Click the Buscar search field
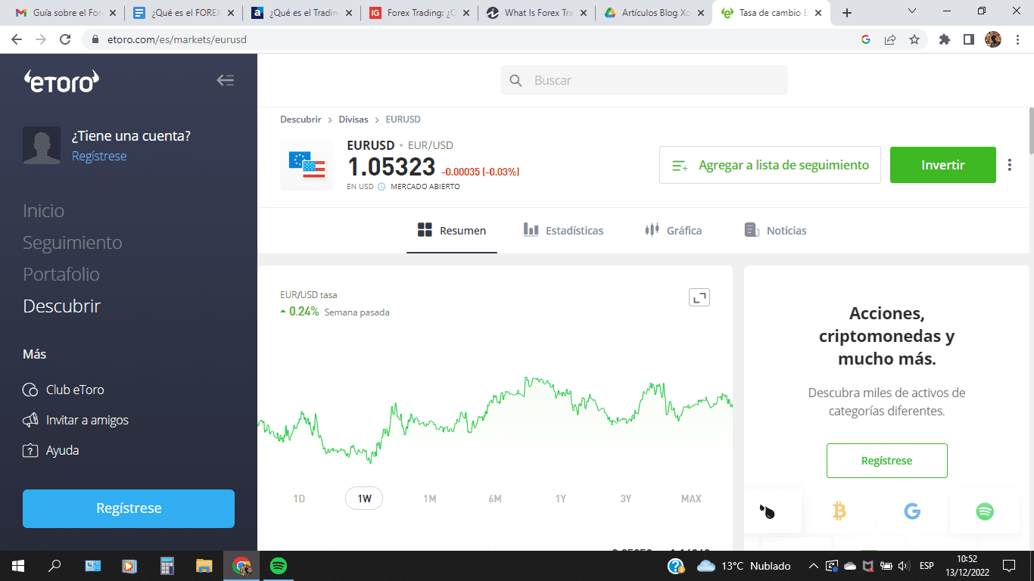Viewport: 1034px width, 581px height. click(644, 80)
